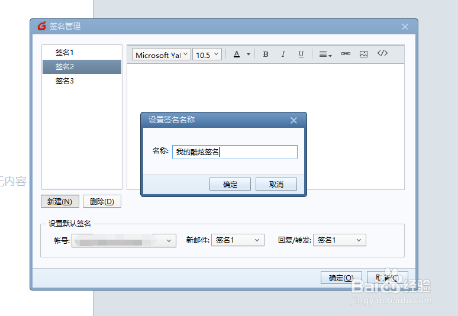Click the font color A icon
Screen dimensions: 458x316
pos(237,54)
